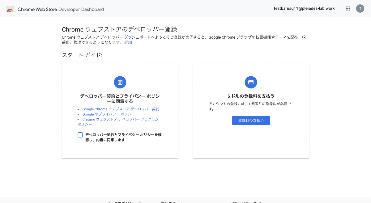
Task: Click the clipboard agreement icon
Action: [120, 82]
